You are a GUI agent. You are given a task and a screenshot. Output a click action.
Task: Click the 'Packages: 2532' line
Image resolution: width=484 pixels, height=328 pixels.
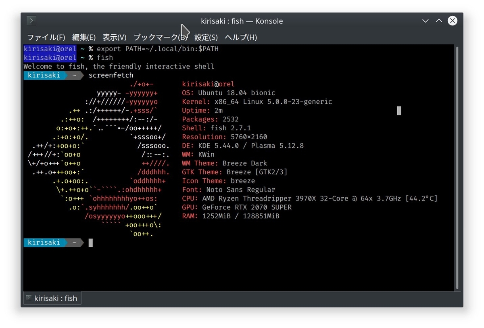point(211,119)
